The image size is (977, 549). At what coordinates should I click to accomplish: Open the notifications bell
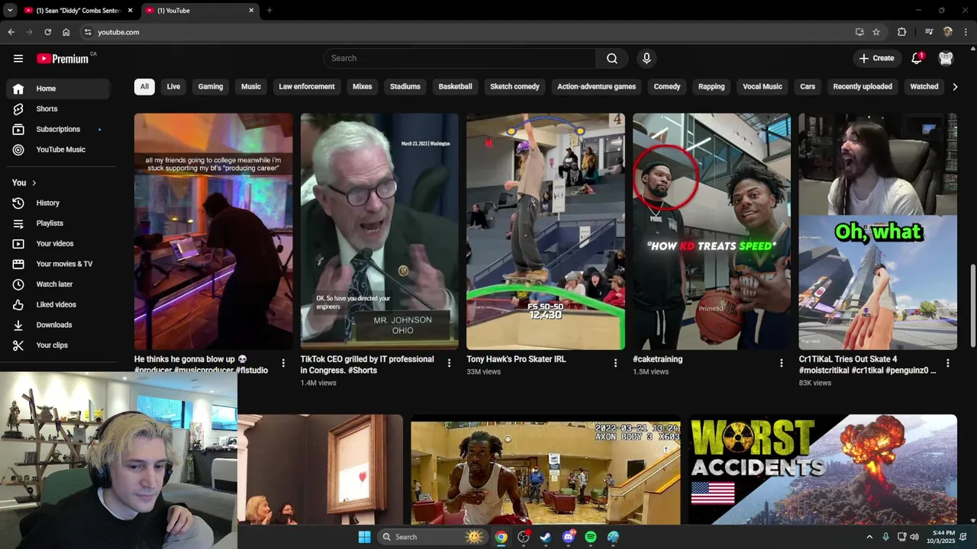[917, 58]
